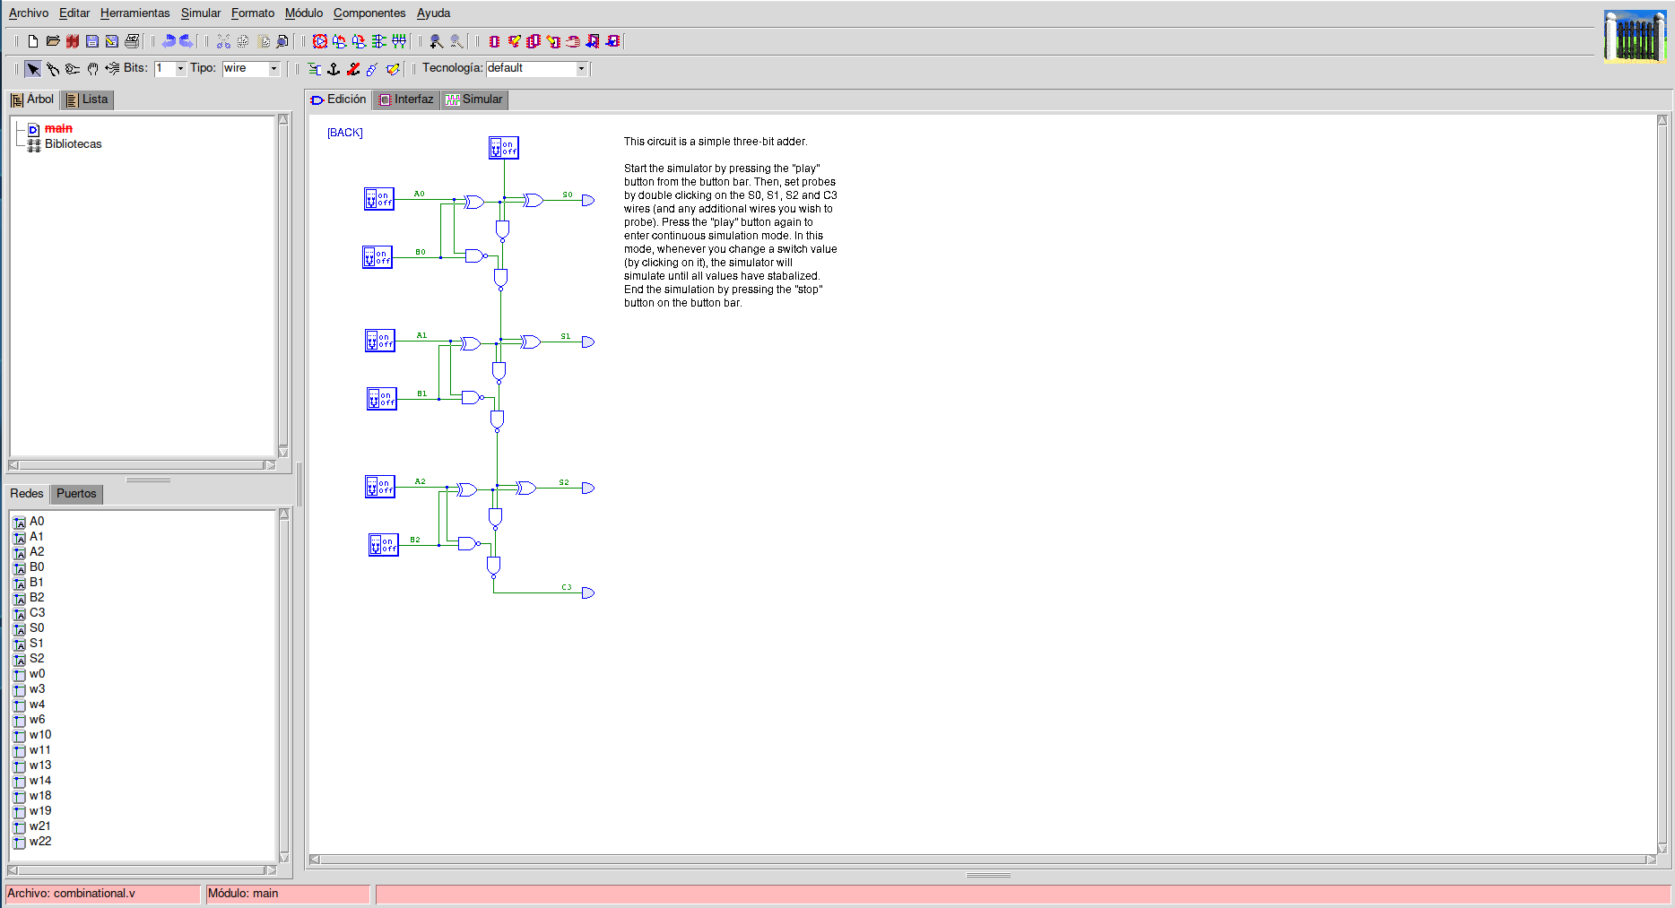Screen dimensions: 1675x908
Task: Click the New file icon
Action: (x=33, y=41)
